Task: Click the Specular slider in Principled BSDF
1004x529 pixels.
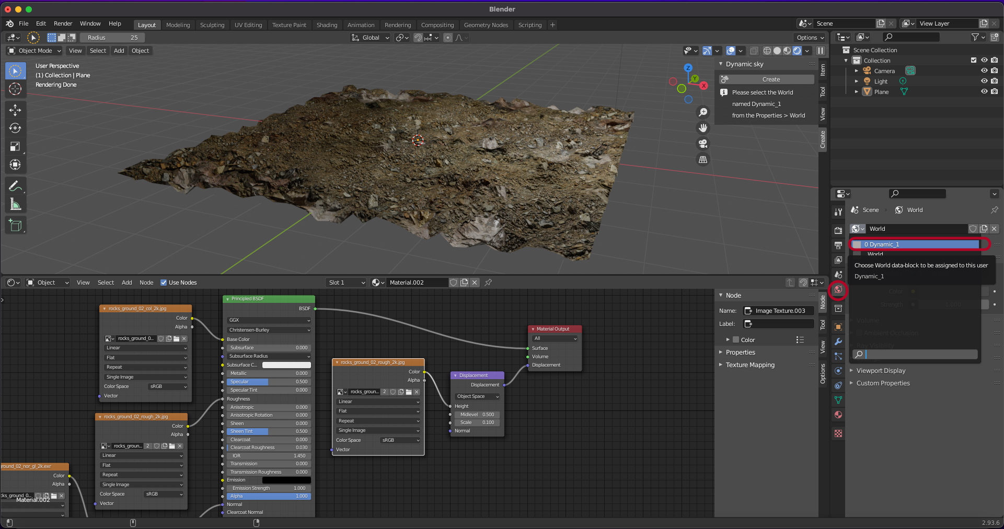Action: [269, 382]
